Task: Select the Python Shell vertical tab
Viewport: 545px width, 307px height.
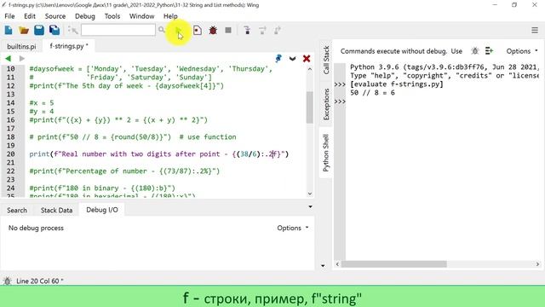Action: [x=325, y=153]
